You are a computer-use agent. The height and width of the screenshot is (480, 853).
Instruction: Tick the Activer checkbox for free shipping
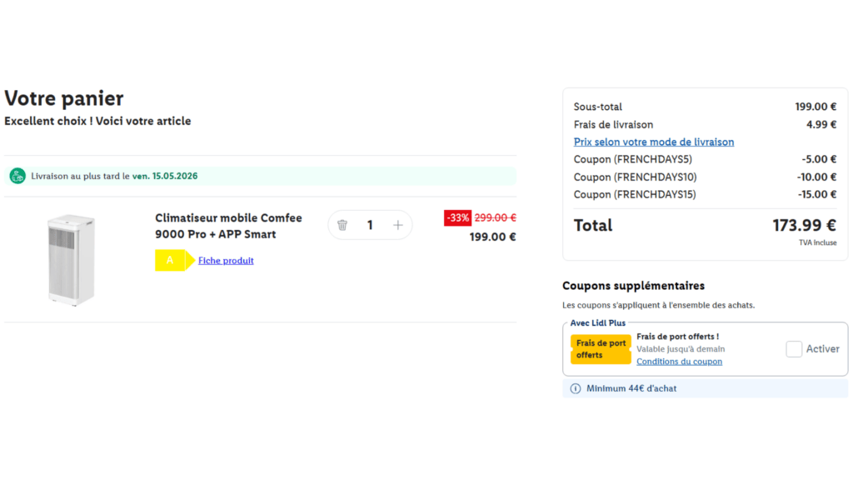(794, 349)
